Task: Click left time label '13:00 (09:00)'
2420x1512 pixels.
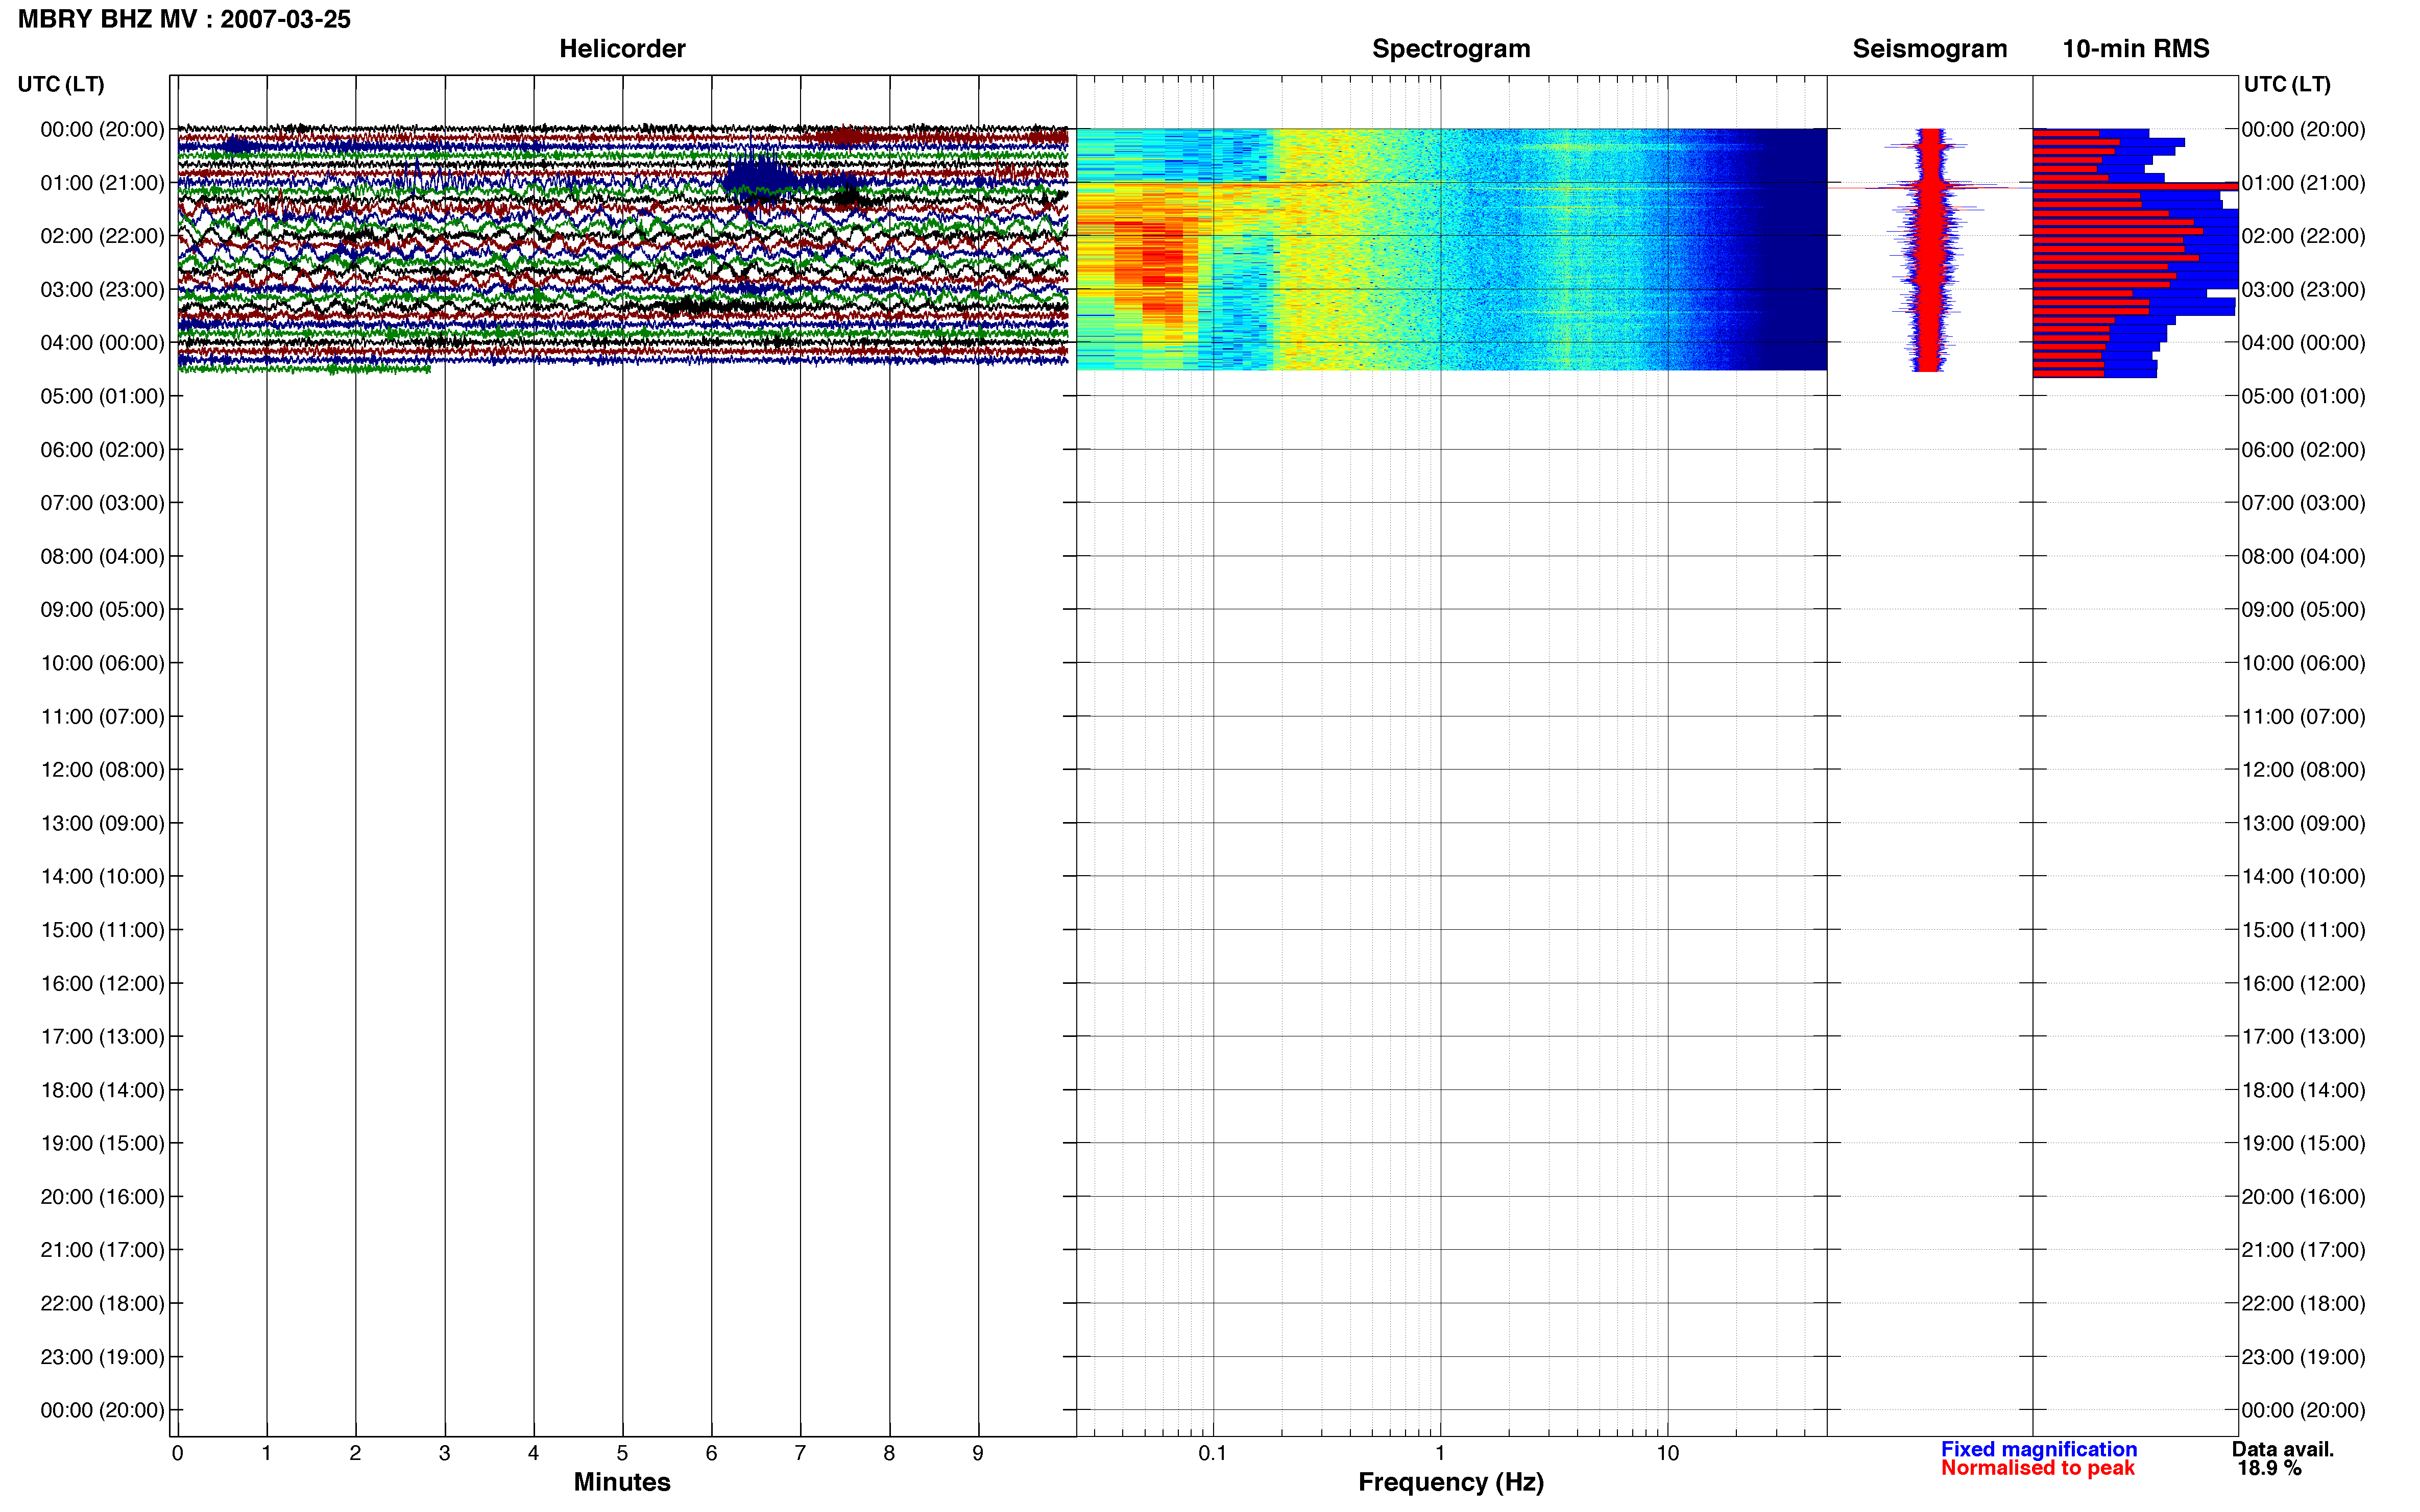Action: [102, 823]
